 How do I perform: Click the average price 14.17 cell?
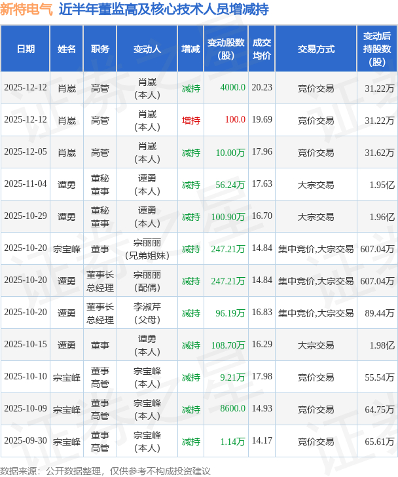262,441
